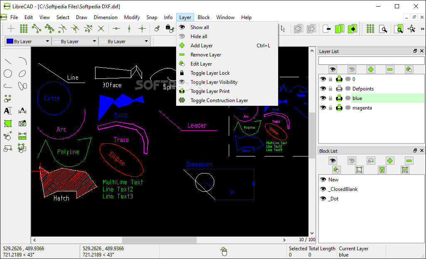Select the Ellipse drawing tool
426x259 pixels.
[22, 73]
